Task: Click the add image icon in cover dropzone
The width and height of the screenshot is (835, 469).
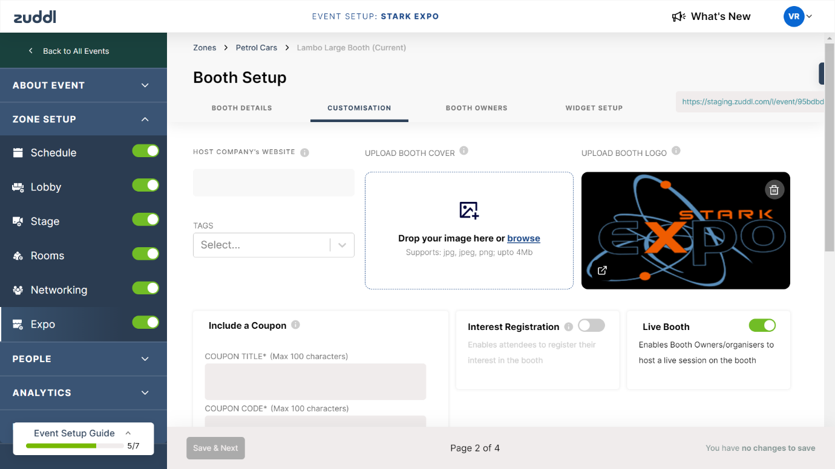Action: [x=469, y=210]
